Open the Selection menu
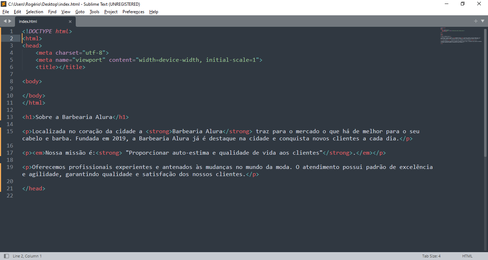This screenshot has width=488, height=260. tap(35, 12)
